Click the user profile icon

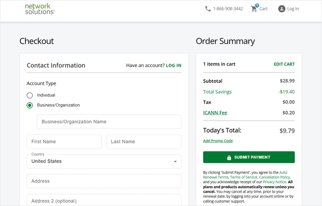282,9
